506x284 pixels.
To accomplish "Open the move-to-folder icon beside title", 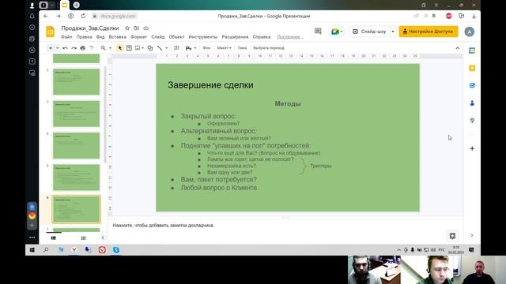I will tap(137, 28).
